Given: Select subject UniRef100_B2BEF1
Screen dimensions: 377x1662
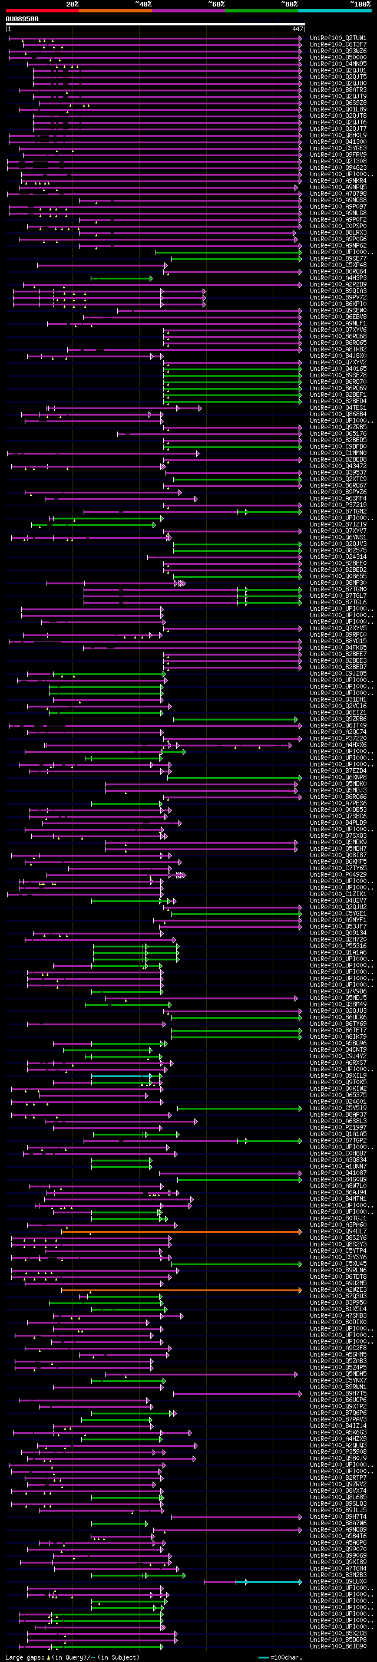Looking at the screenshot, I should 338,395.
